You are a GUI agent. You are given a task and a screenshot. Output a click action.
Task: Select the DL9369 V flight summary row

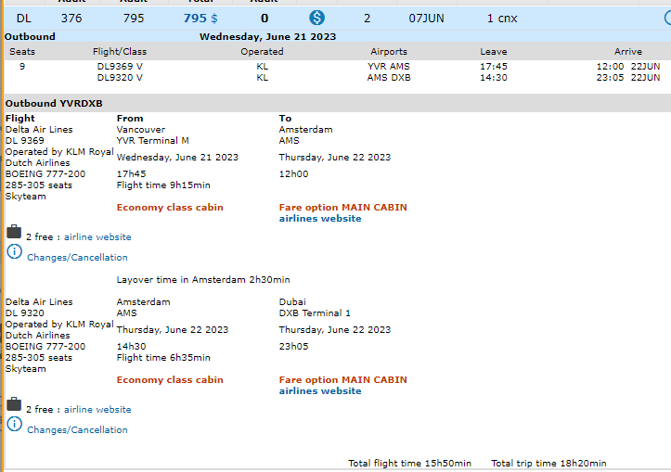coord(120,67)
